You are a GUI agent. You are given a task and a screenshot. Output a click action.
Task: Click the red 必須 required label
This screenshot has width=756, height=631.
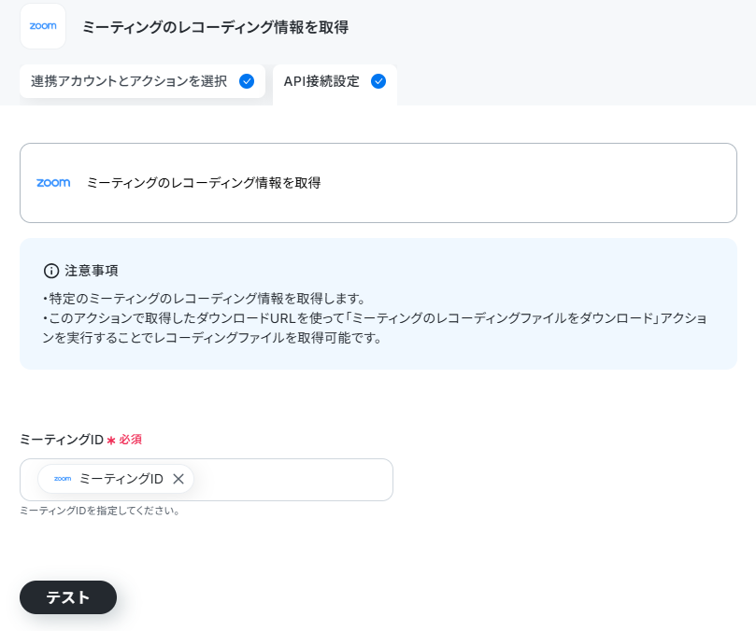130,440
